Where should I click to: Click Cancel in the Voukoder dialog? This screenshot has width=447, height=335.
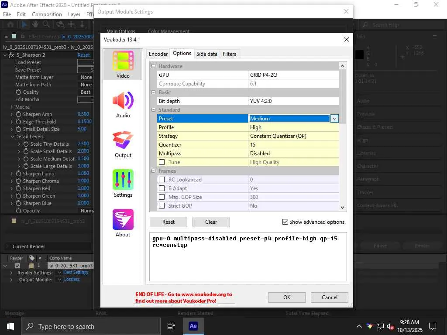click(x=330, y=297)
